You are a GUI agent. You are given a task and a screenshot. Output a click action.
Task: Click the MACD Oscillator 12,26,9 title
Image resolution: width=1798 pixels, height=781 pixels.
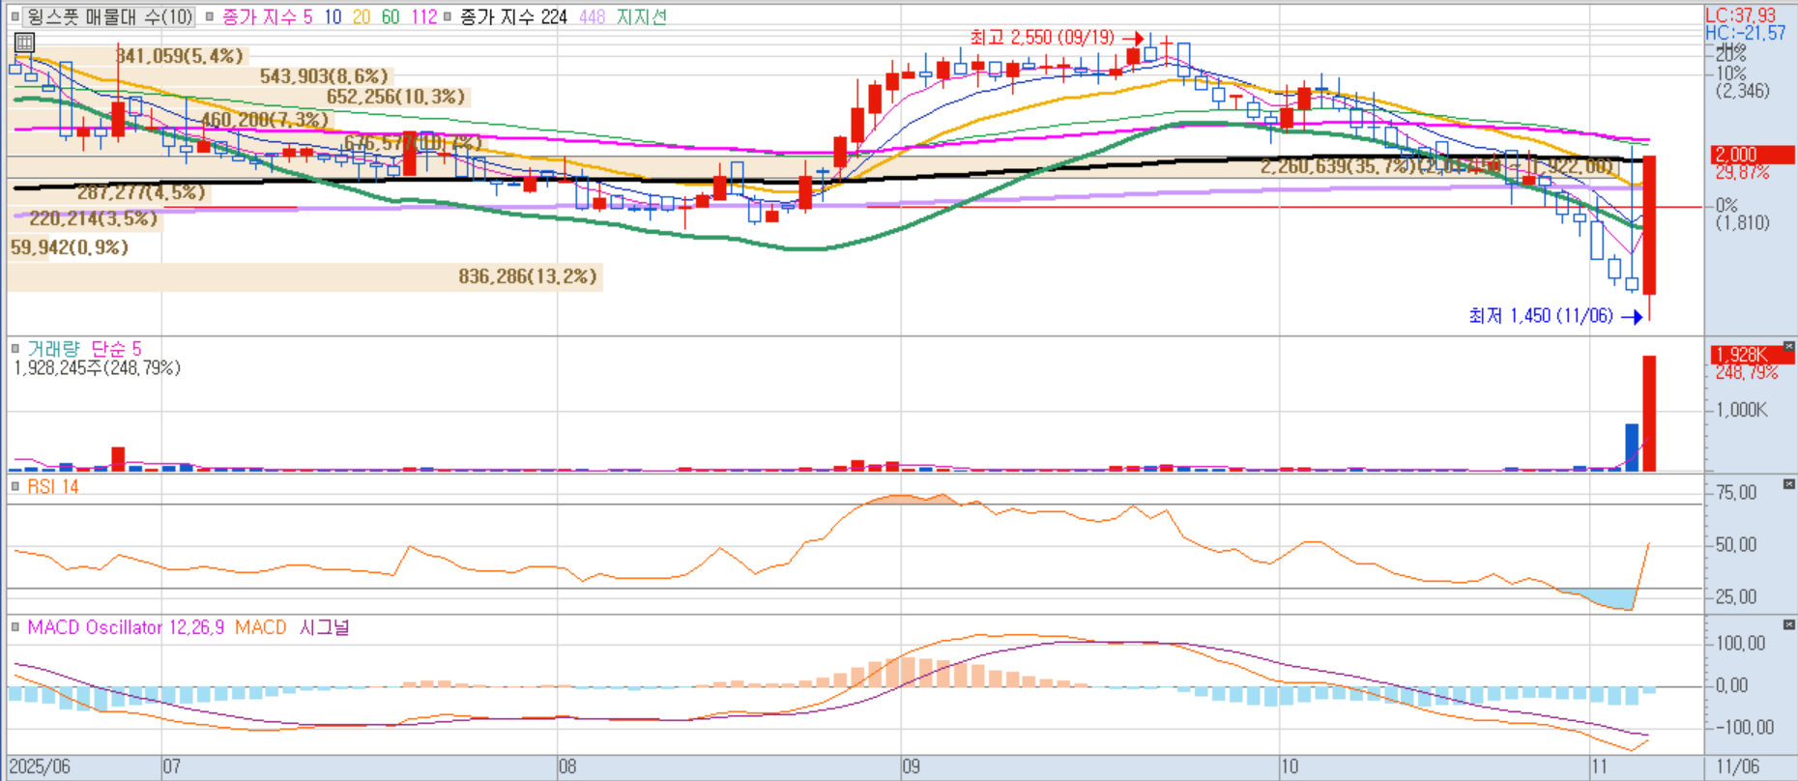pyautogui.click(x=126, y=627)
